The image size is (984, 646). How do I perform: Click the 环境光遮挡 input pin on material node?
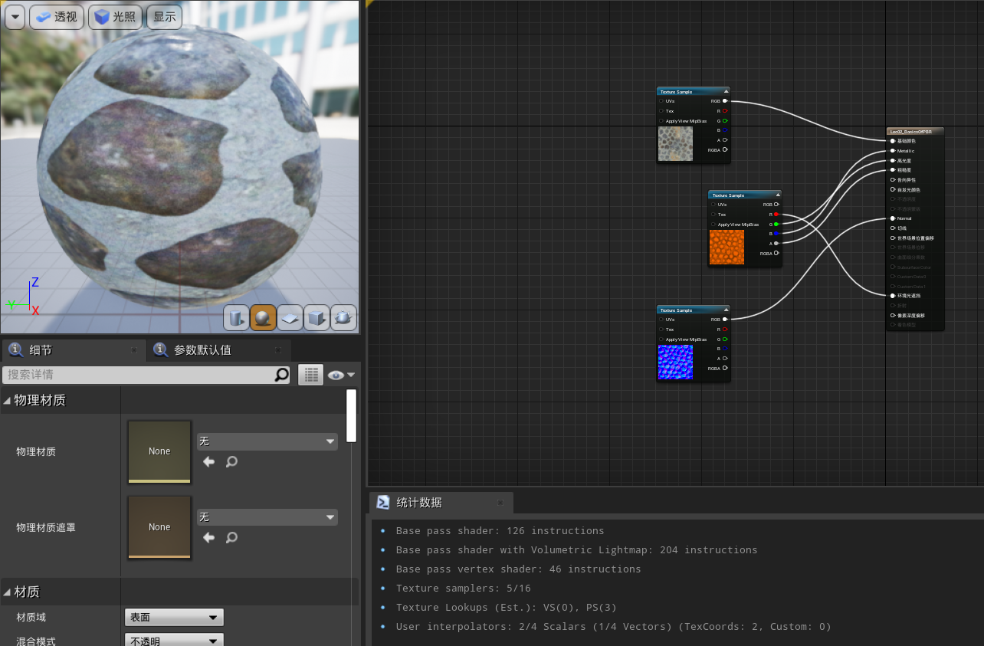tap(893, 296)
